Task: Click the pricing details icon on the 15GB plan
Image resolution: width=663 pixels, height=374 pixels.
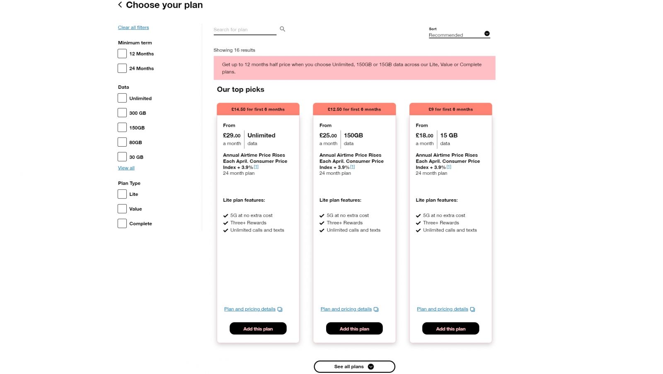Action: coord(472,309)
